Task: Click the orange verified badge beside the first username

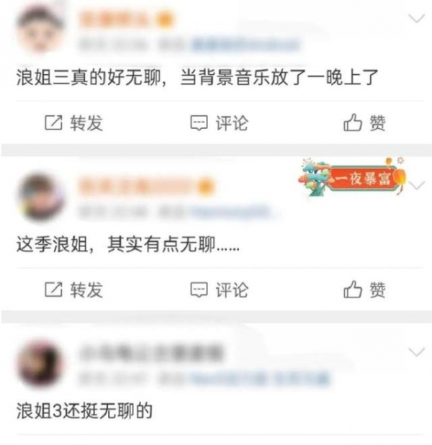Action: click(165, 20)
